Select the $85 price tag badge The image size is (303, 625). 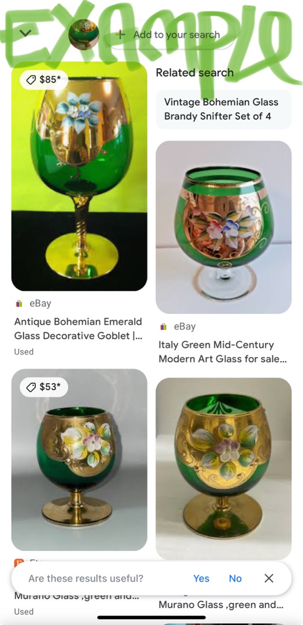[44, 79]
